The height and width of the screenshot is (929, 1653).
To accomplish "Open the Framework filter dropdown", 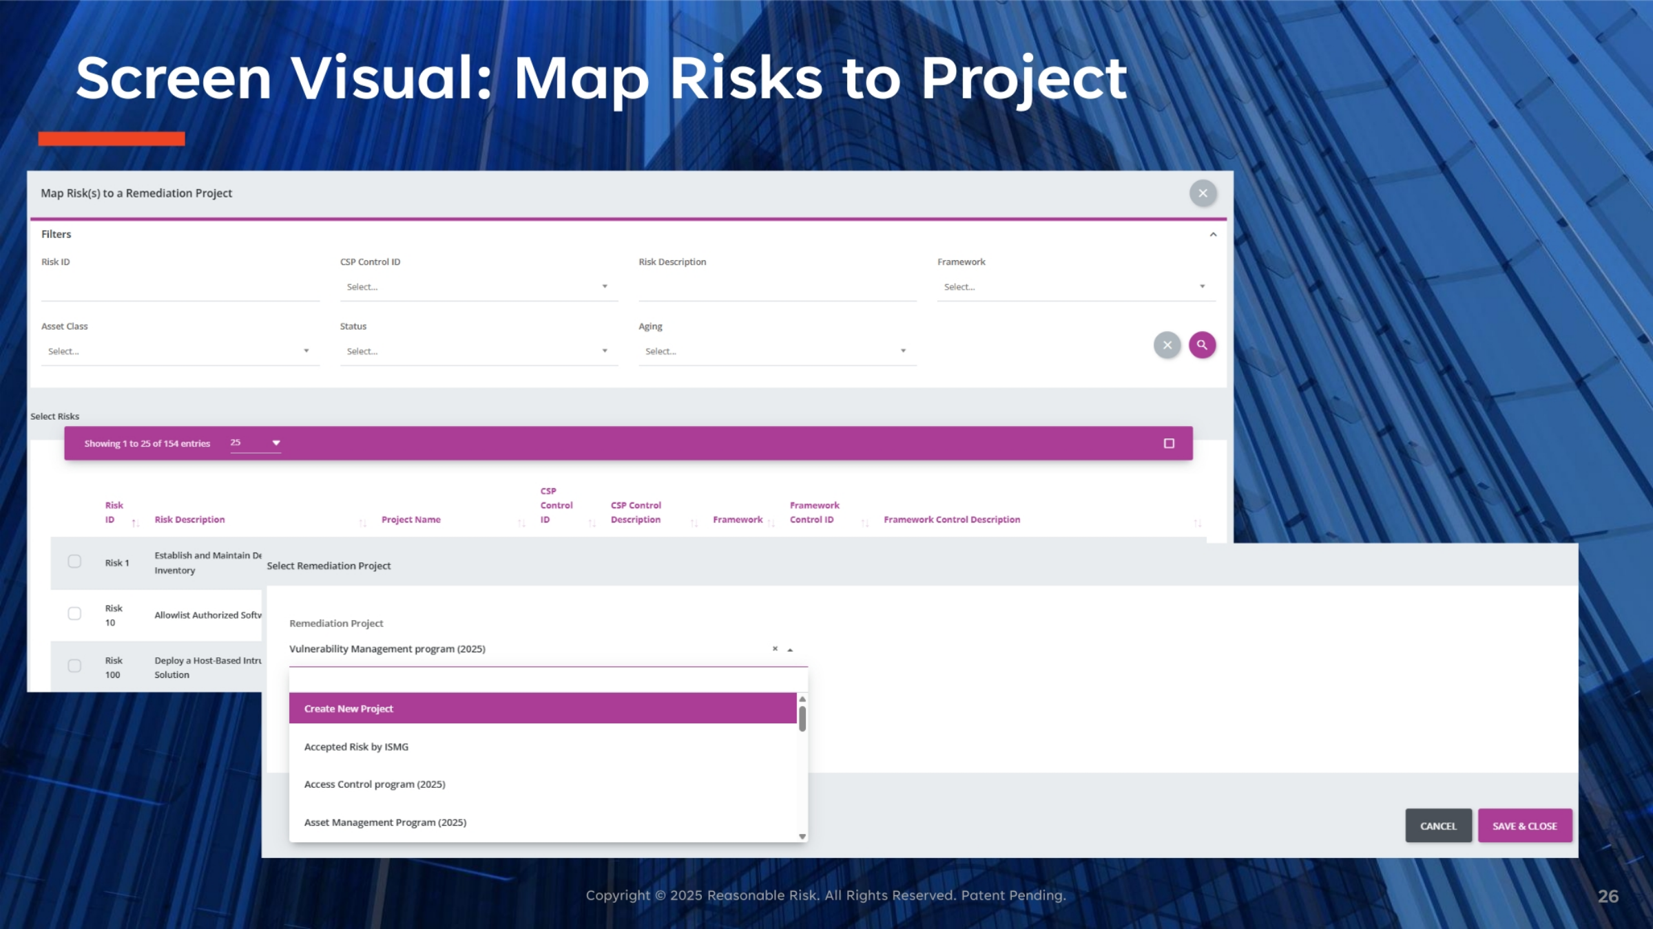I will pos(1076,287).
